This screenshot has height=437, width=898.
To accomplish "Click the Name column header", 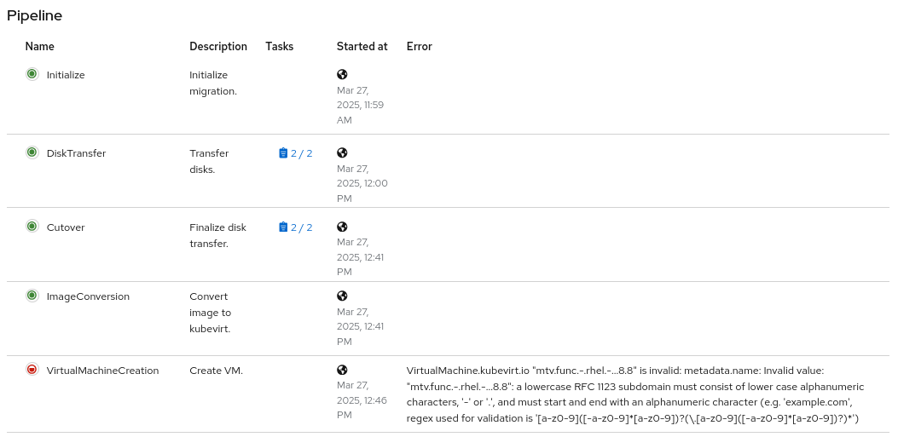I will [39, 47].
